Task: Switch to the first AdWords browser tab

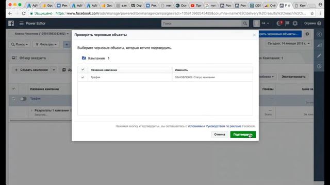Action: pos(32,6)
